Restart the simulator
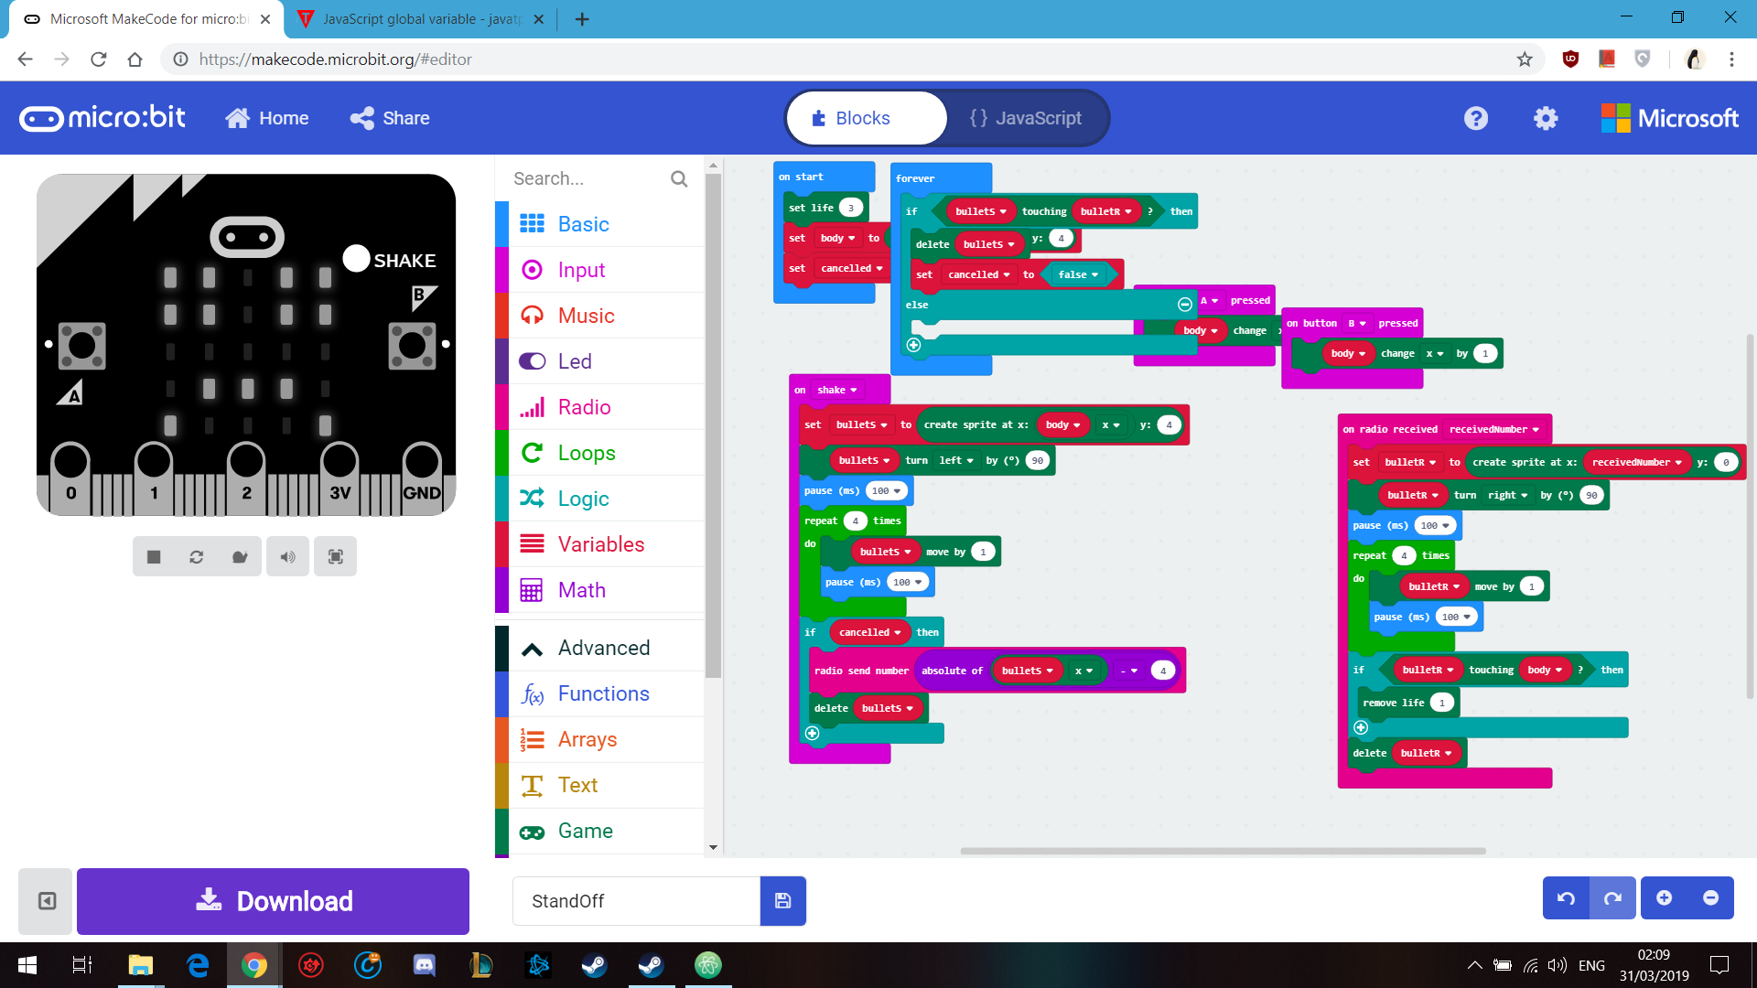The image size is (1757, 988). (x=197, y=557)
